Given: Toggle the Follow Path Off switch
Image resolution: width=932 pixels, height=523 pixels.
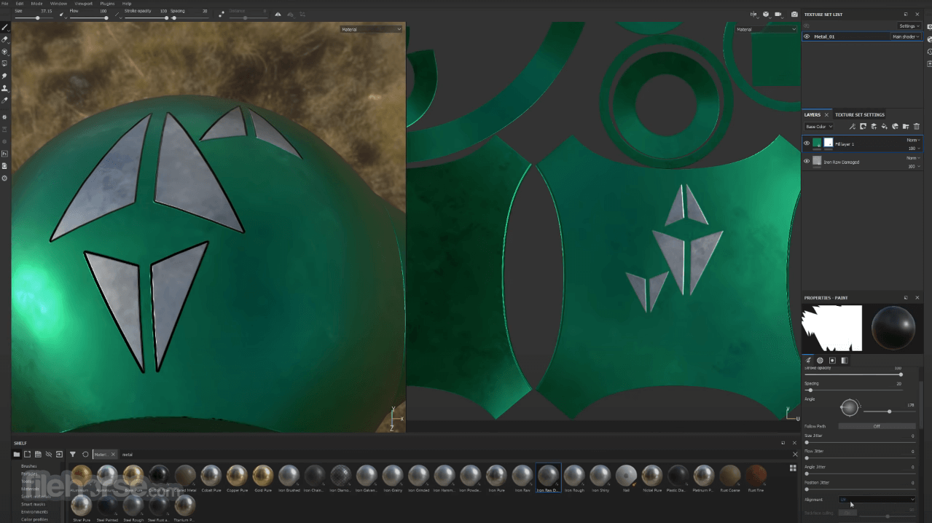Looking at the screenshot, I should point(877,426).
